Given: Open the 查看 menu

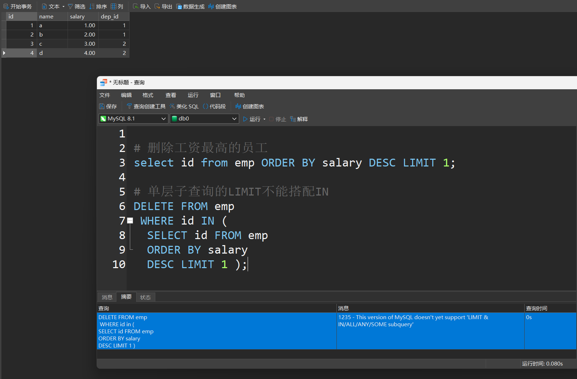Looking at the screenshot, I should [171, 95].
